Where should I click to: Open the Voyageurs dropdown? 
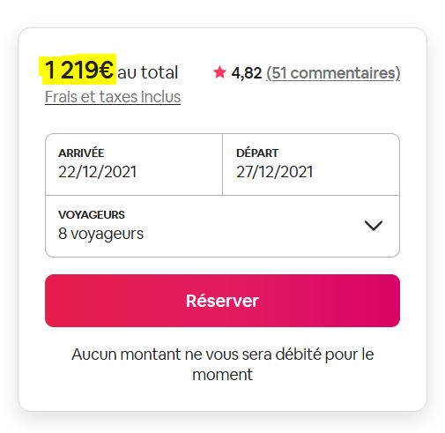pos(222,226)
